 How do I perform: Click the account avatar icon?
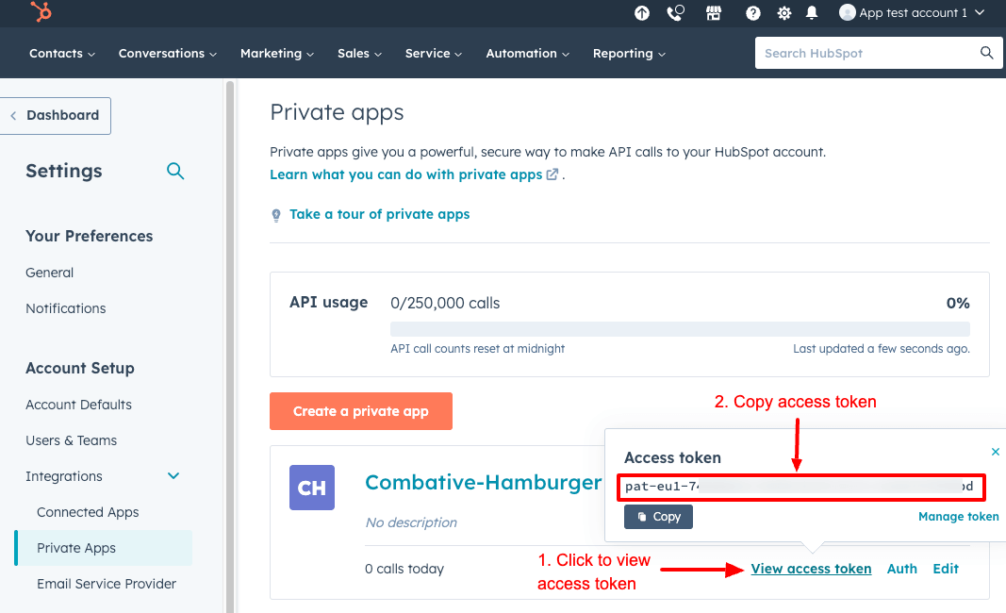(x=847, y=12)
